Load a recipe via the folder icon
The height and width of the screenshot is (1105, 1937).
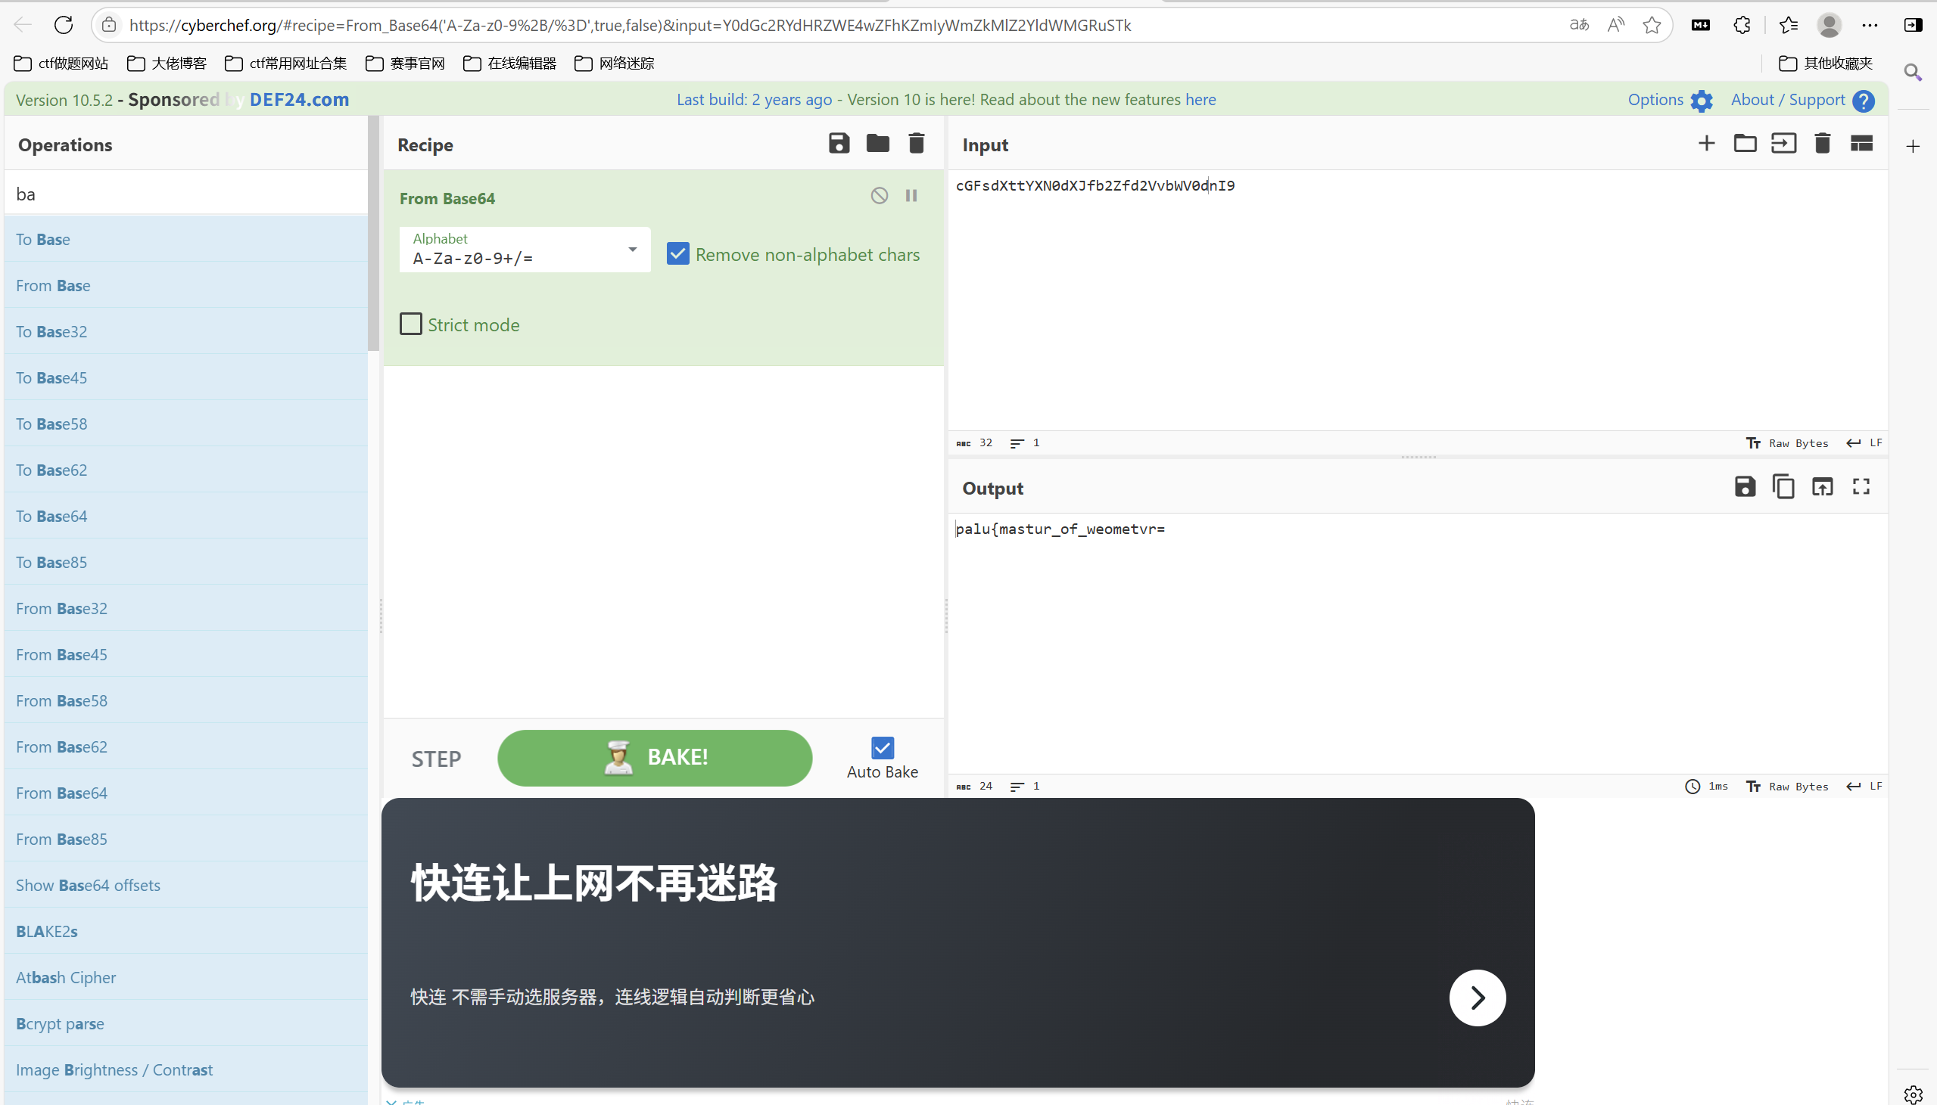coord(878,144)
